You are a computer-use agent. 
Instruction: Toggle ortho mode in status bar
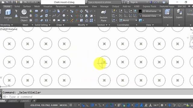click(88, 105)
